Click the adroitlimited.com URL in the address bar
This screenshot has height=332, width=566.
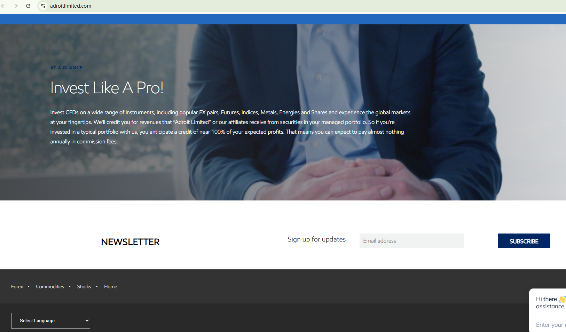[x=71, y=6]
